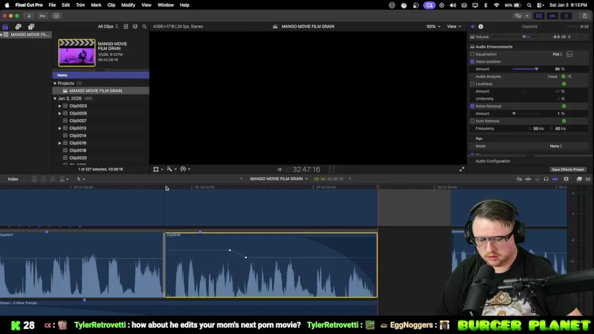Screen dimensions: 594x334
Task: Open the Clip menu
Action: (x=111, y=5)
